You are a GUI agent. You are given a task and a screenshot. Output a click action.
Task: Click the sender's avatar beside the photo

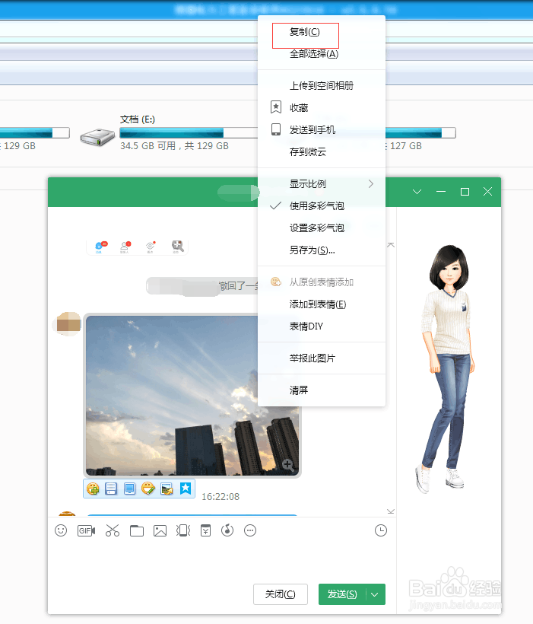(x=68, y=324)
